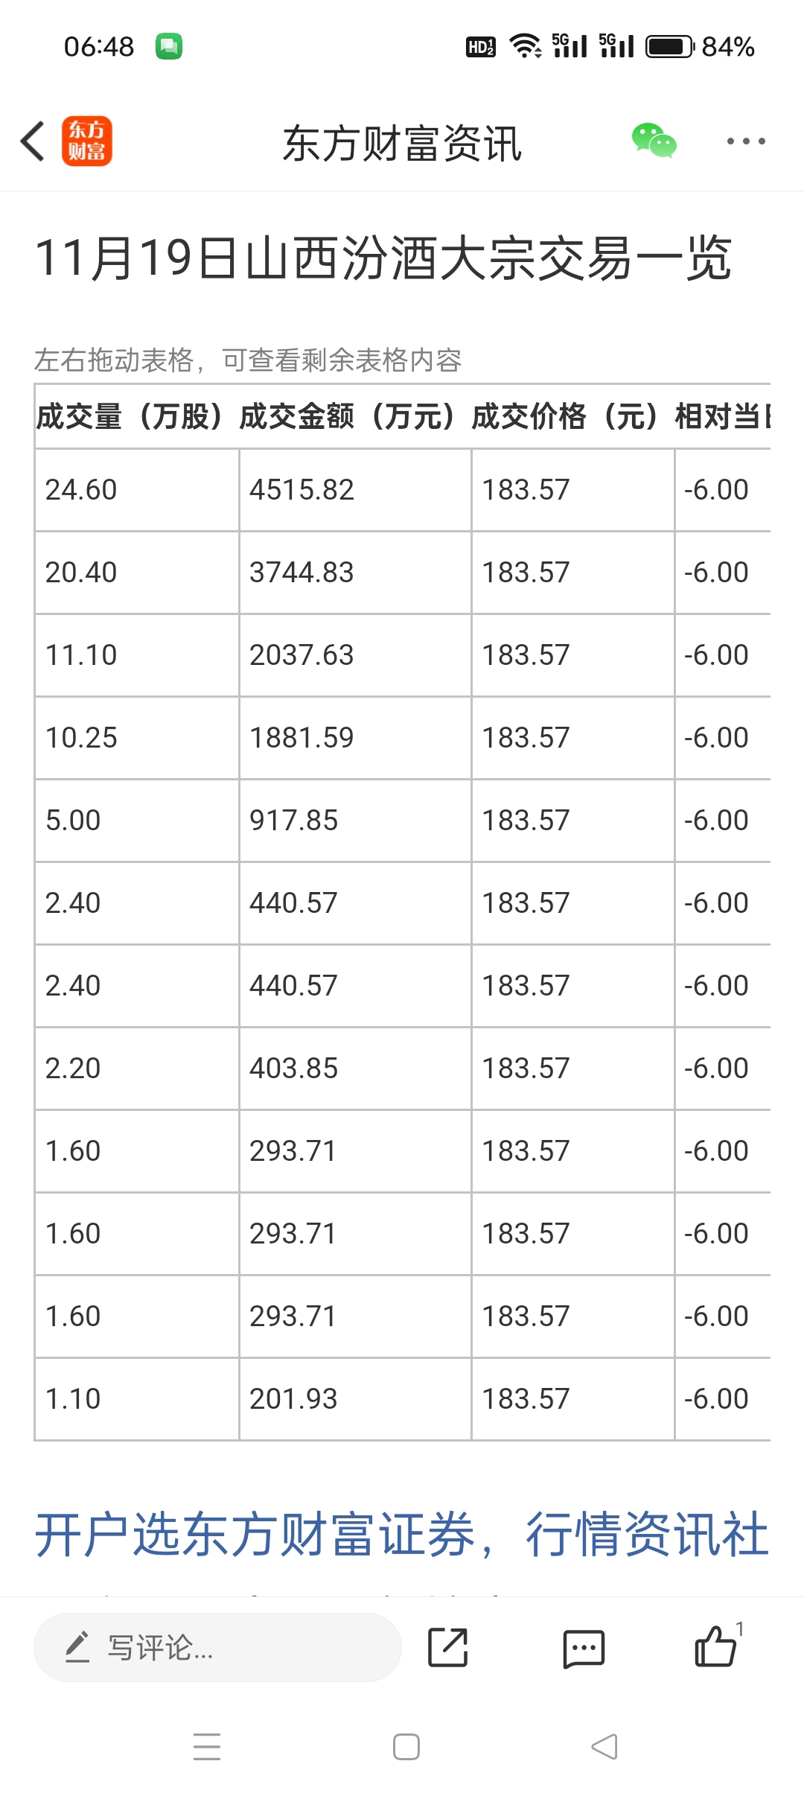Viewport: 804px width, 1796px height.
Task: Open the comments bubble icon
Action: coord(584,1649)
